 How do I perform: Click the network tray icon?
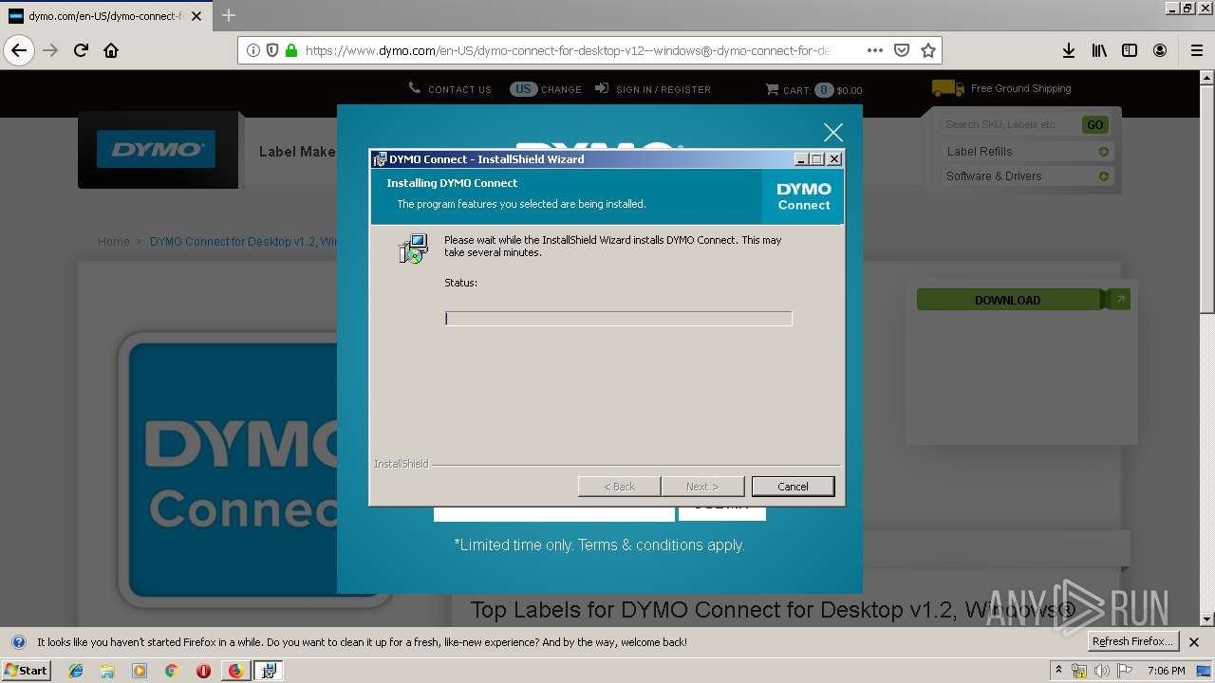[1079, 671]
